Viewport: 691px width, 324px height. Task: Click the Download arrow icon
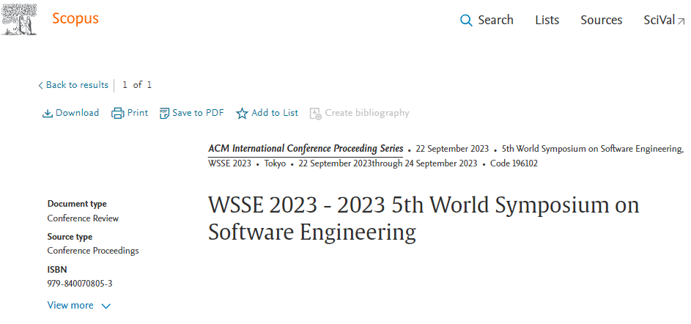48,113
